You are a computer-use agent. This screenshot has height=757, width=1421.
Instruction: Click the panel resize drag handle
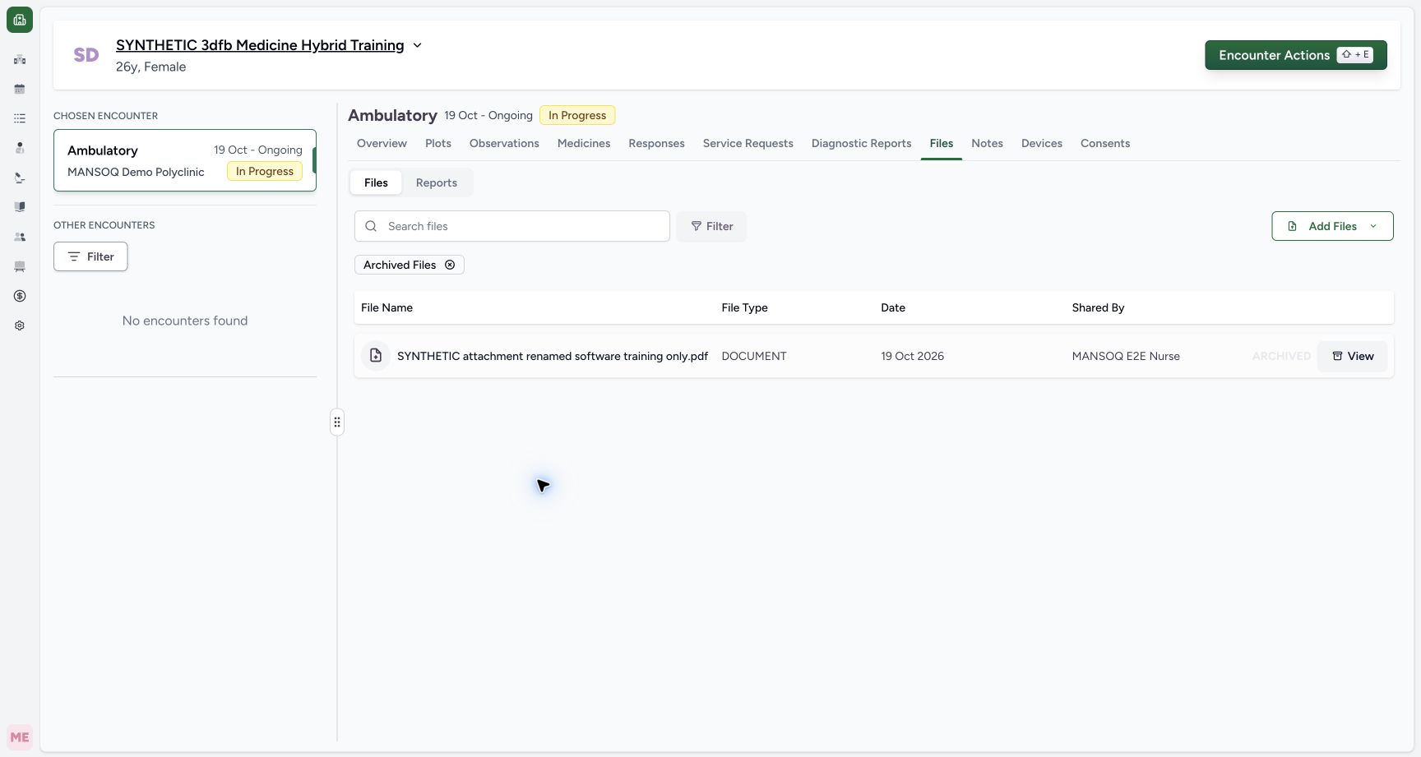pos(337,422)
